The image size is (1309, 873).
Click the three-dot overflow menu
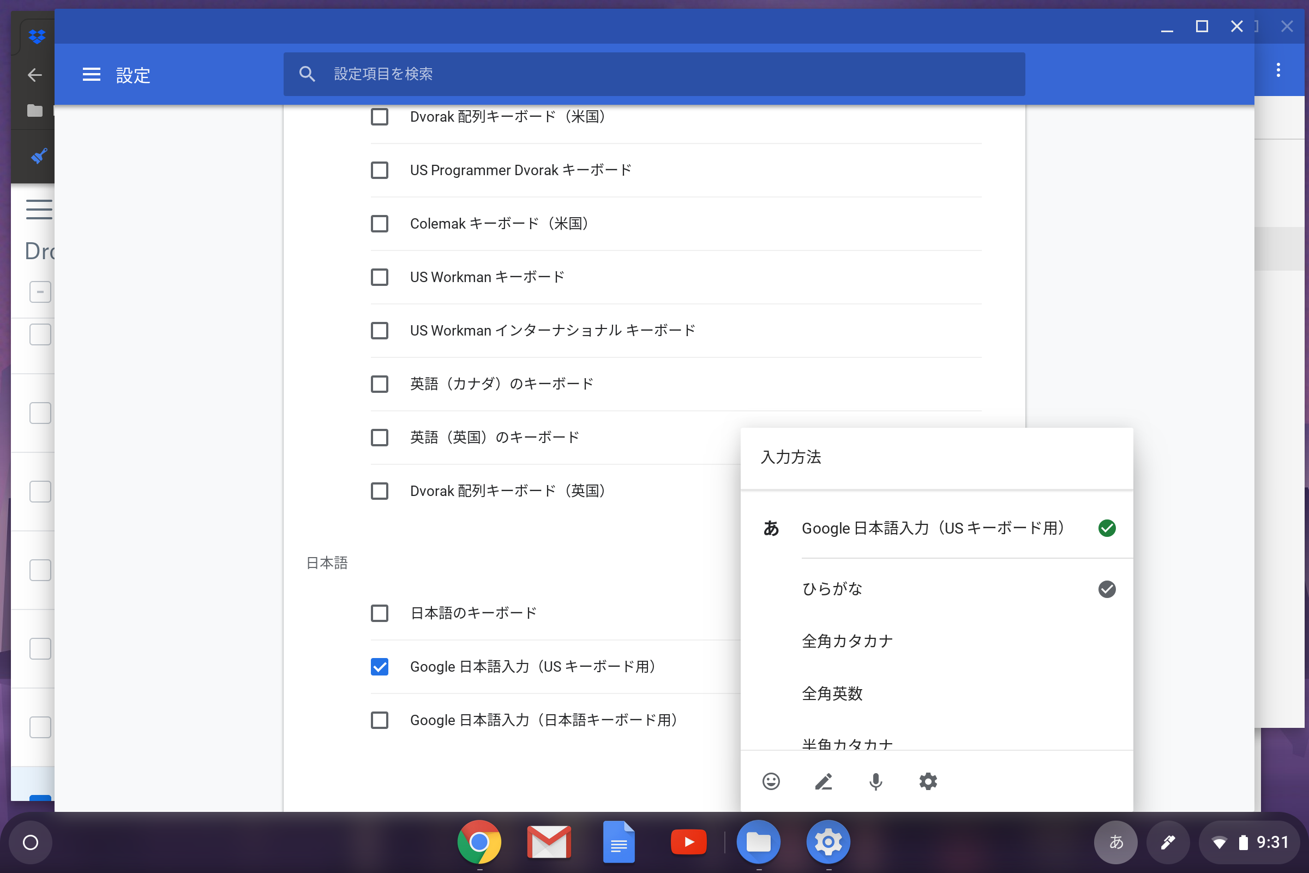pyautogui.click(x=1278, y=70)
